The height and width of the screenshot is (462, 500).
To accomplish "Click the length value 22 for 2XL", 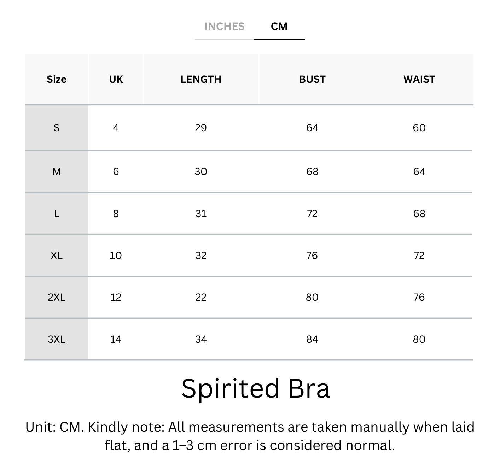I will click(x=201, y=297).
